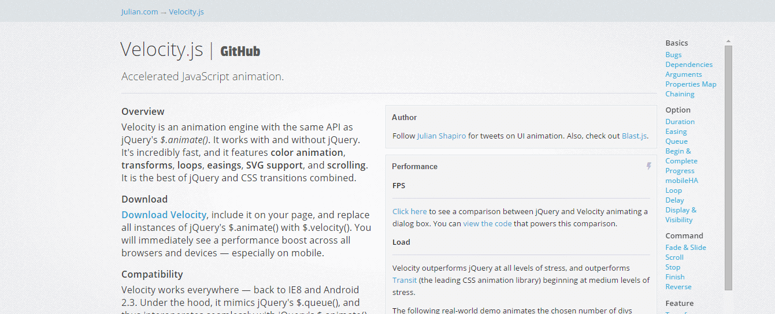The height and width of the screenshot is (314, 775).
Task: Select Easing in Option list
Action: pyautogui.click(x=676, y=132)
